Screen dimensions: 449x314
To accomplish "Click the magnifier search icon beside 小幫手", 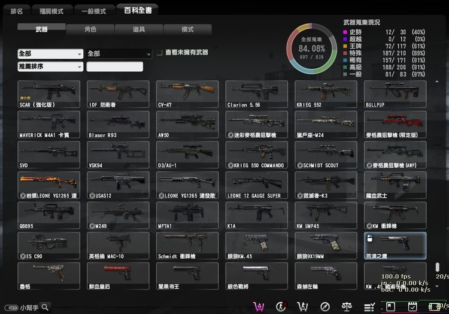I will [45, 307].
